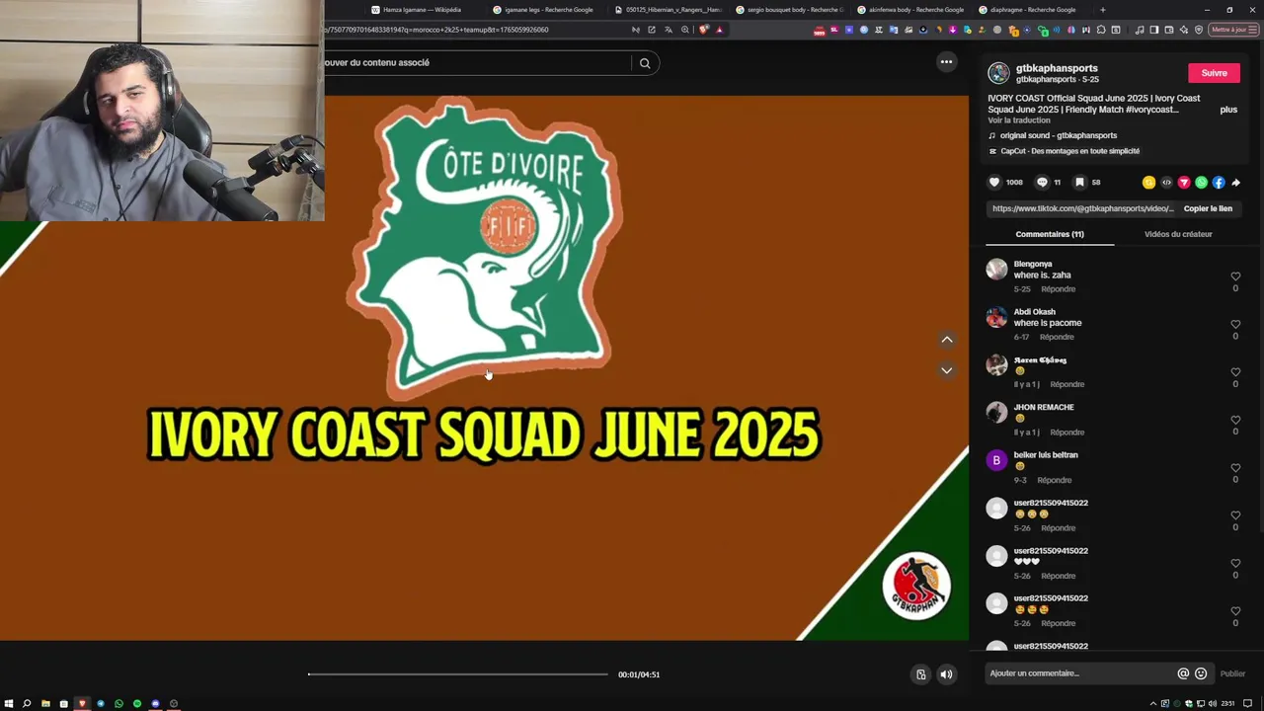This screenshot has width=1264, height=711.
Task: Open comments via the speech bubble icon
Action: coord(1042,183)
